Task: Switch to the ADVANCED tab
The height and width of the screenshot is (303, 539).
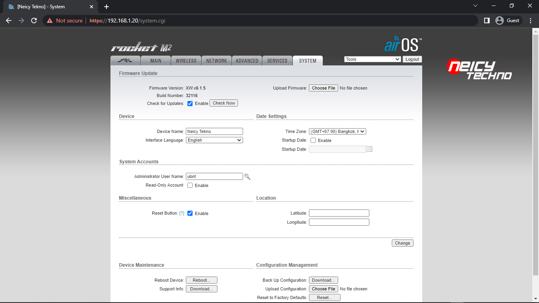Action: 247,61
